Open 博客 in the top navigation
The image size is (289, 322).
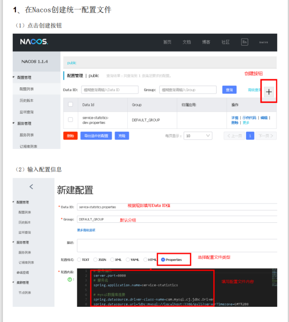206,42
